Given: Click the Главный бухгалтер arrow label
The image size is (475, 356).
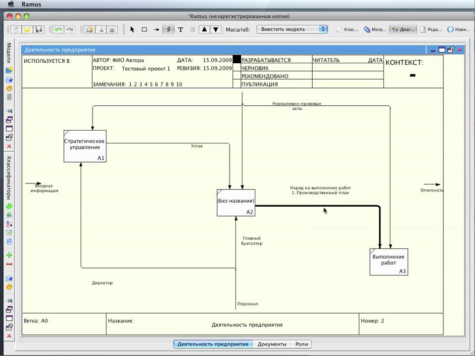Looking at the screenshot, I should 252,241.
